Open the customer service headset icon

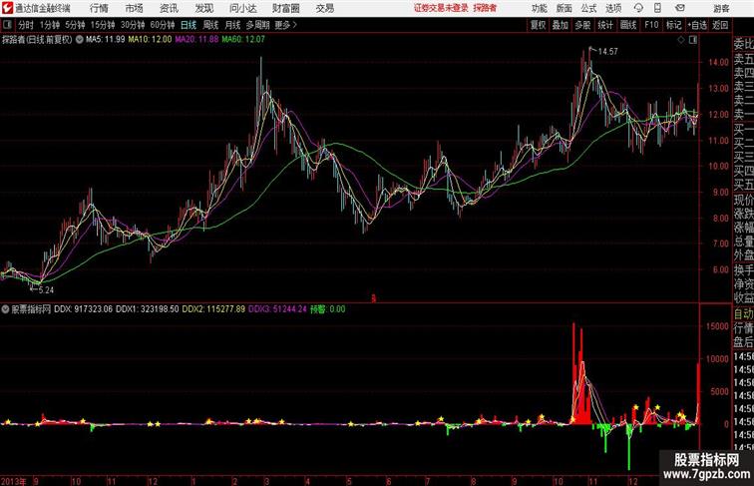point(638,8)
